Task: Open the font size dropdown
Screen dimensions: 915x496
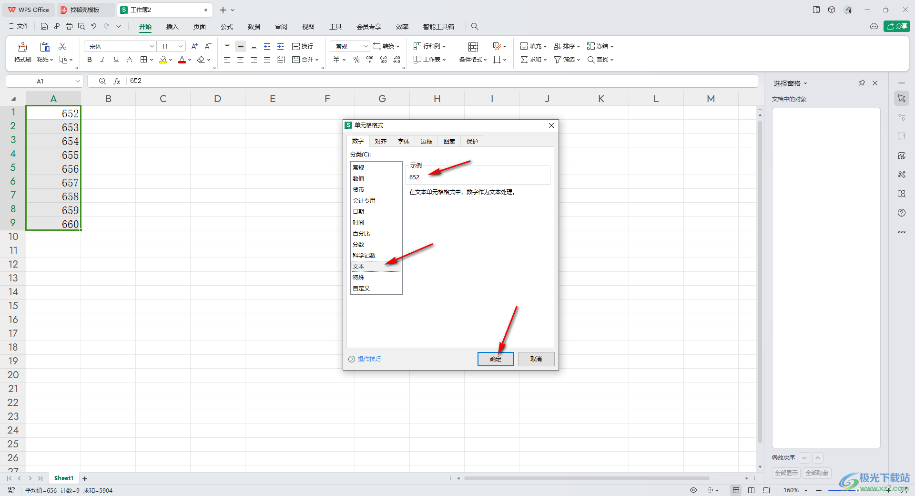Action: pyautogui.click(x=181, y=46)
